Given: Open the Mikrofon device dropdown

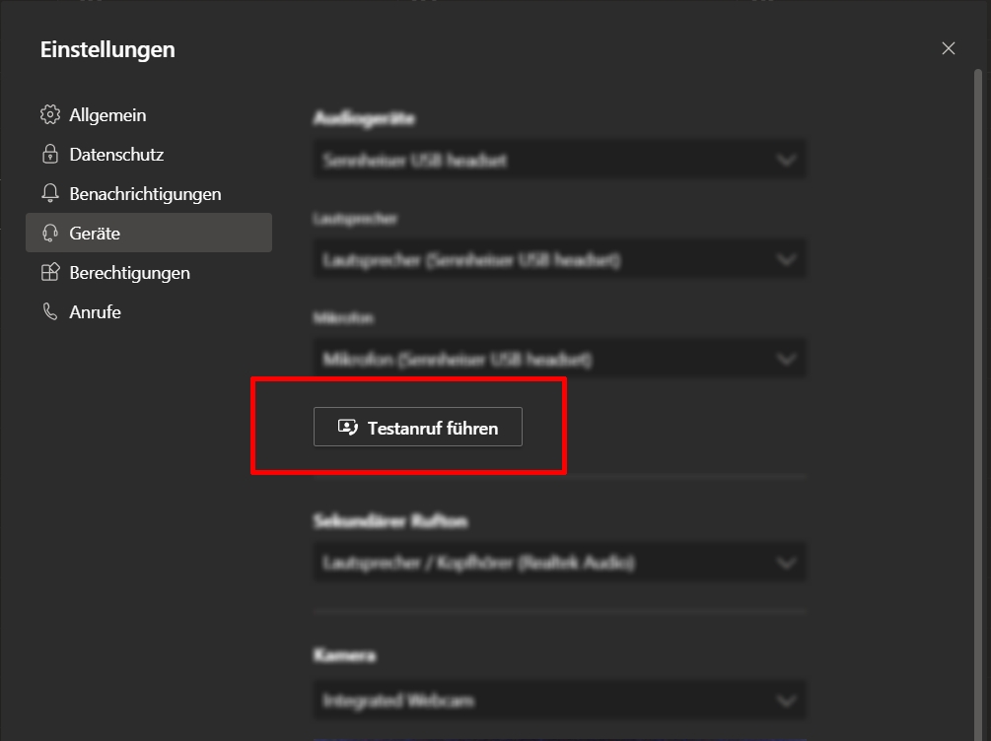Looking at the screenshot, I should (x=560, y=360).
